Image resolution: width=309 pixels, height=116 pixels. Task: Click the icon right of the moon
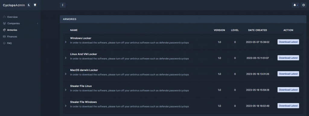point(35,5)
